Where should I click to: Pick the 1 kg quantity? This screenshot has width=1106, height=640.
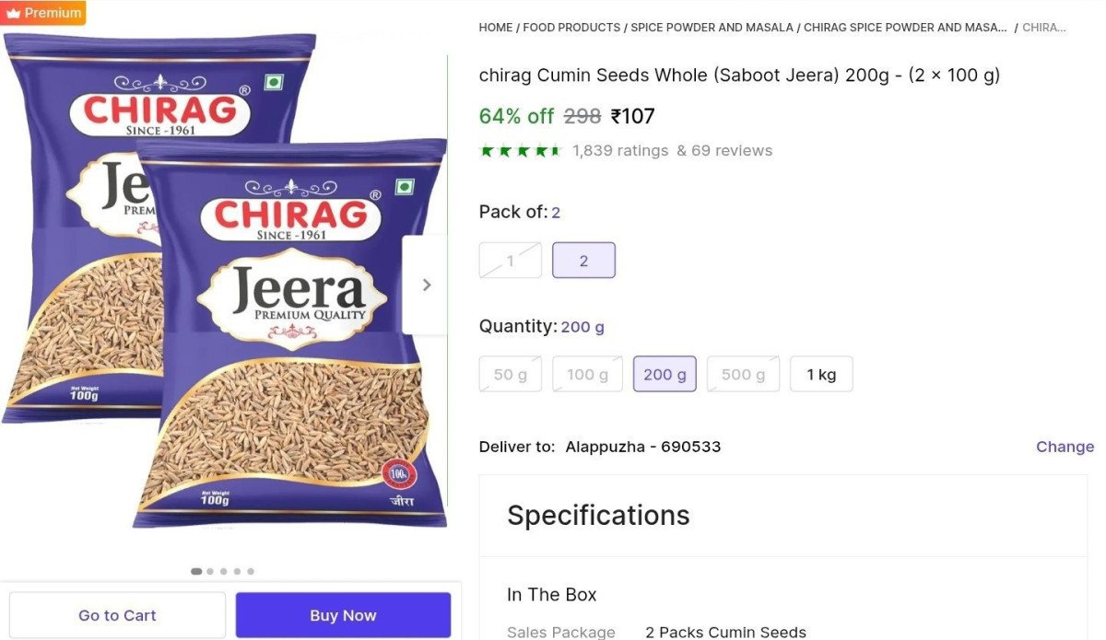click(821, 374)
